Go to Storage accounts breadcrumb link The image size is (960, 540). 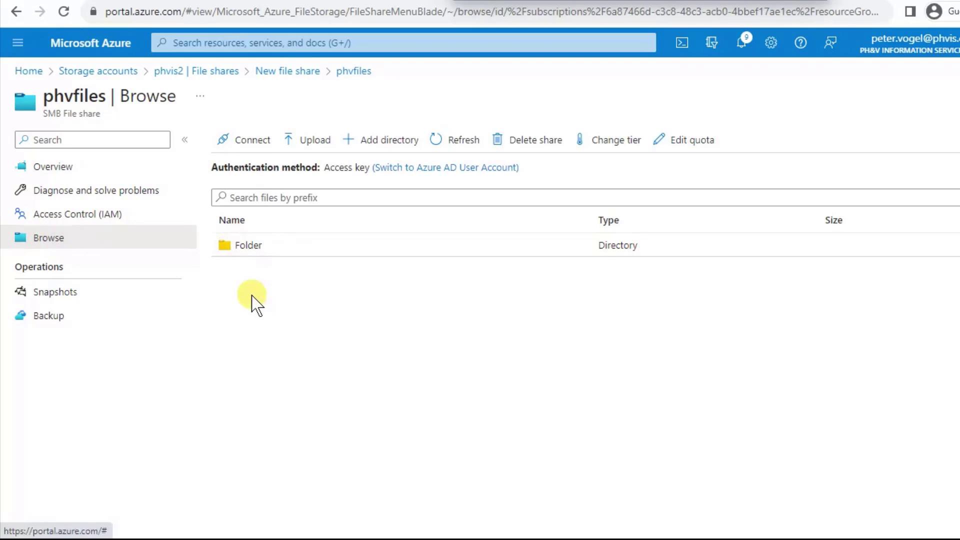coord(98,71)
